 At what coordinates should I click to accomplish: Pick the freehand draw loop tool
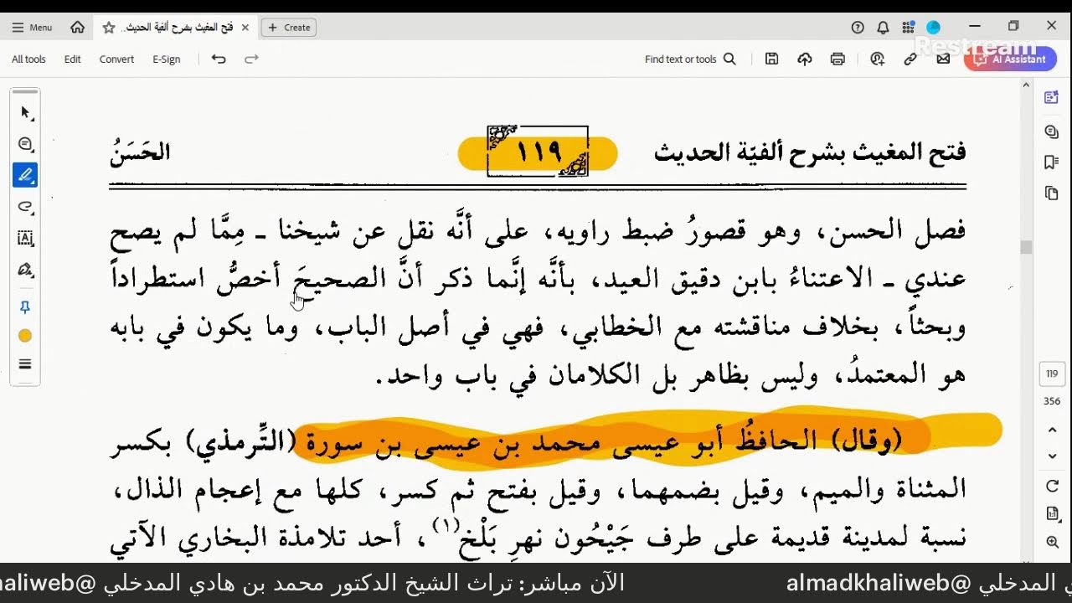coord(25,207)
